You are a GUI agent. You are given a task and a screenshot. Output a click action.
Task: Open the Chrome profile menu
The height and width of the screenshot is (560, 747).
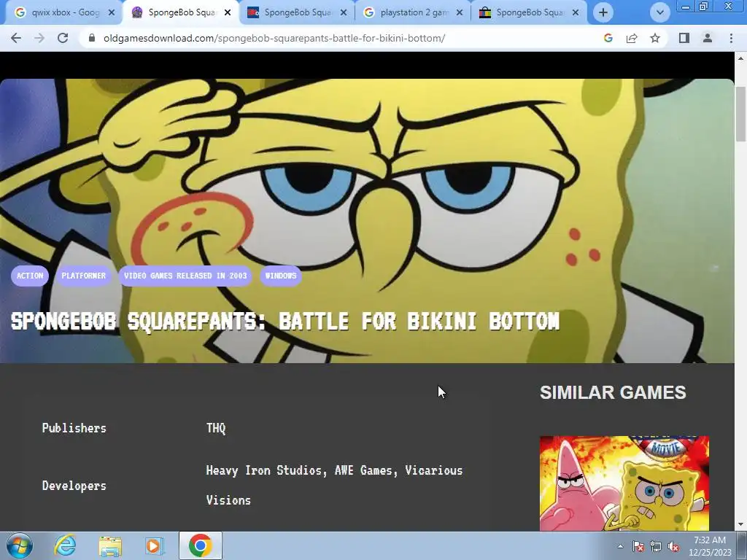click(x=708, y=38)
